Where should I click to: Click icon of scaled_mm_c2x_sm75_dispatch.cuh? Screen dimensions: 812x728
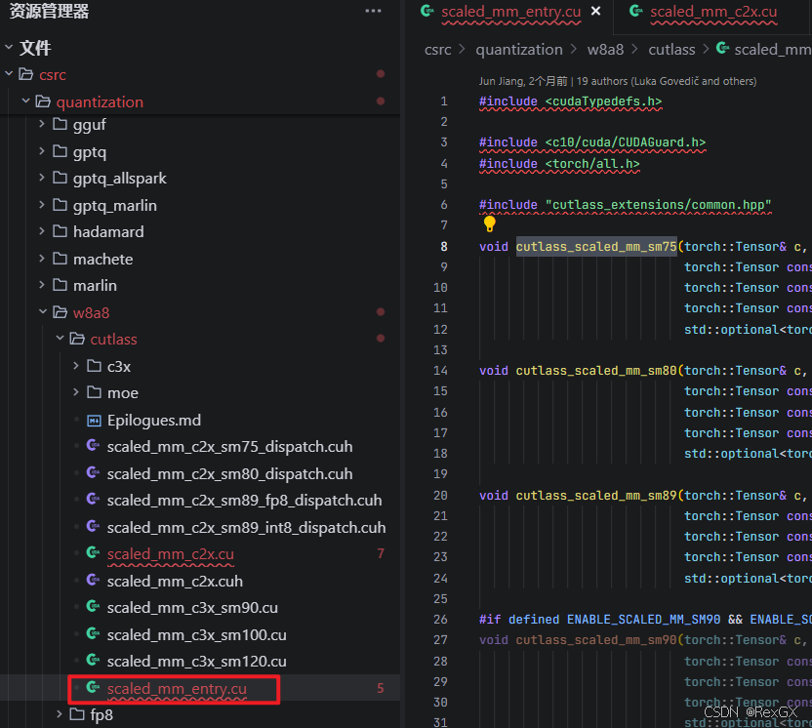[x=94, y=446]
